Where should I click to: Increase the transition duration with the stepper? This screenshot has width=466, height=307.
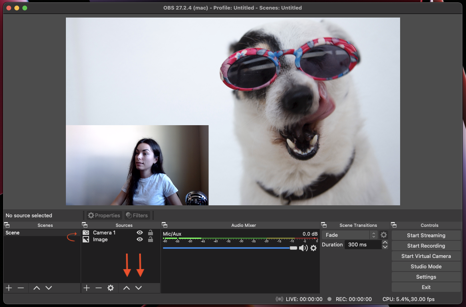(385, 242)
